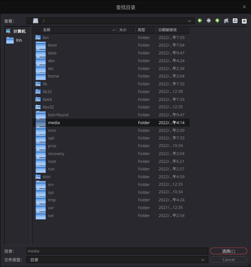This screenshot has width=251, height=267.
Task: Click the 目录 input field containing media
Action: click(117, 251)
